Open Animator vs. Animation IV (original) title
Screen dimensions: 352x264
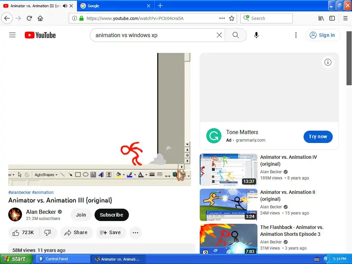tap(288, 161)
